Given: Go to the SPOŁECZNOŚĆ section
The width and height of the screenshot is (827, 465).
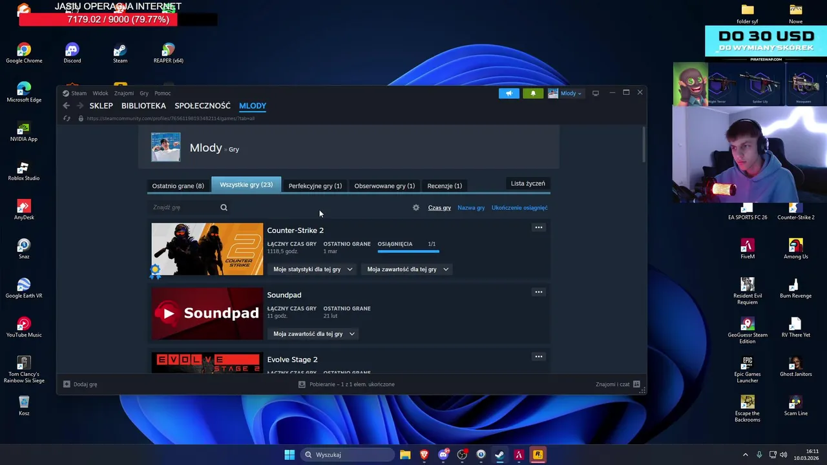Looking at the screenshot, I should tap(202, 106).
